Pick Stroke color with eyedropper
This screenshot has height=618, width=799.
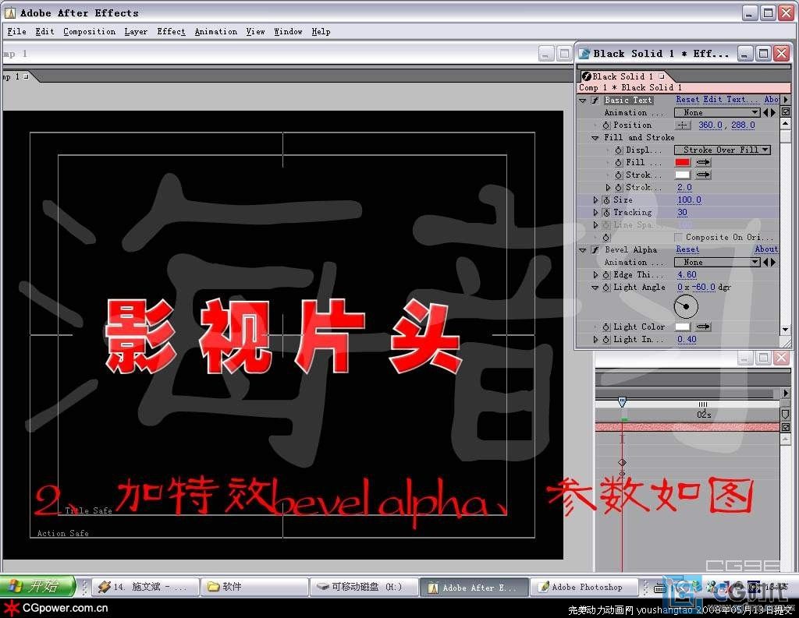[x=703, y=175]
